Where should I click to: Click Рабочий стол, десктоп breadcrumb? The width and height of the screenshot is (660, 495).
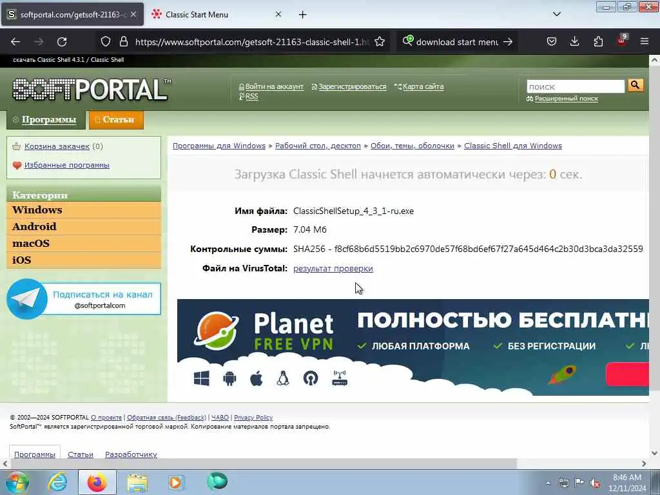pos(318,146)
